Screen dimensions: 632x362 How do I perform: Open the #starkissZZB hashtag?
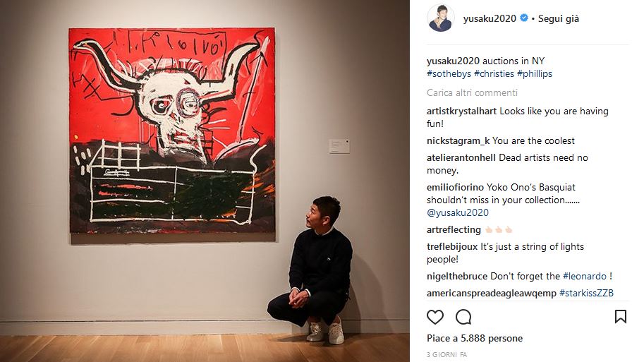pyautogui.click(x=586, y=293)
